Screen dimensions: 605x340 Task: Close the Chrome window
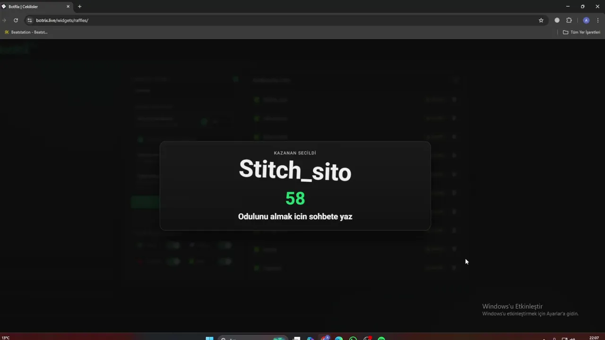pos(597,7)
